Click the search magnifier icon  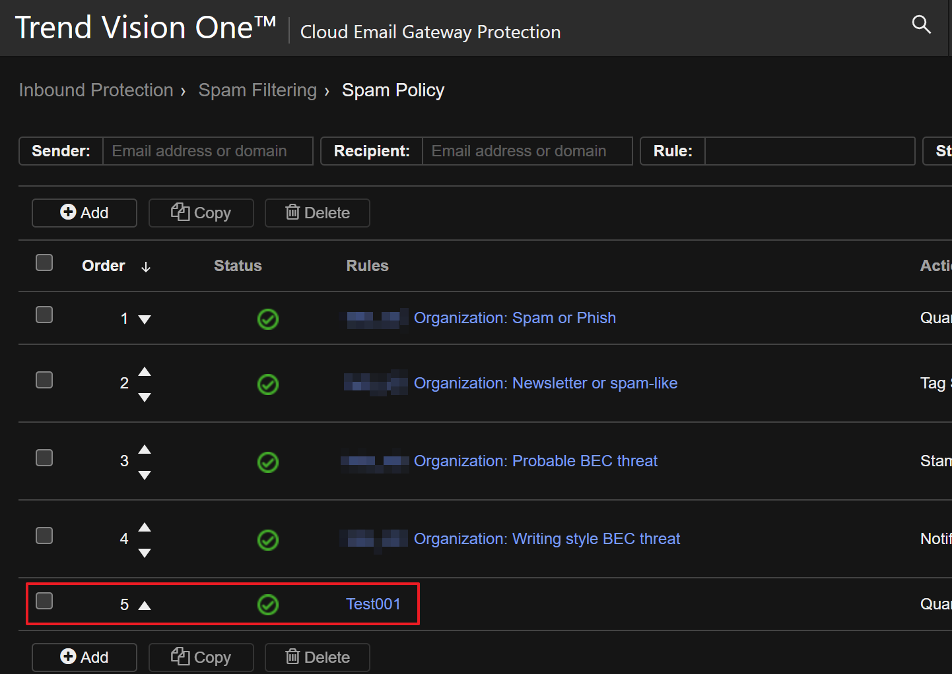[x=921, y=25]
